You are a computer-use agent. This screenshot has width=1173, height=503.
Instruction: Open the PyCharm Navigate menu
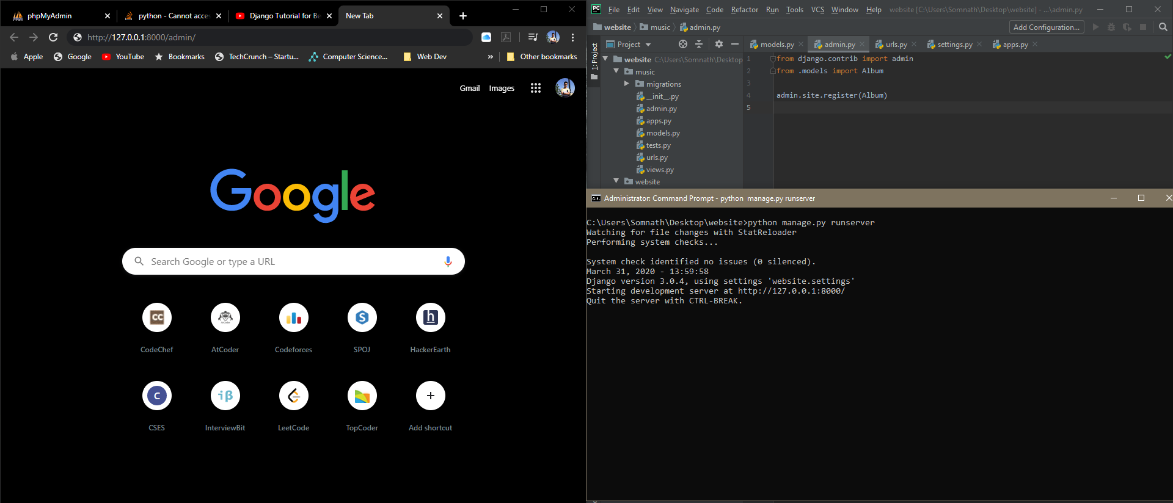684,10
